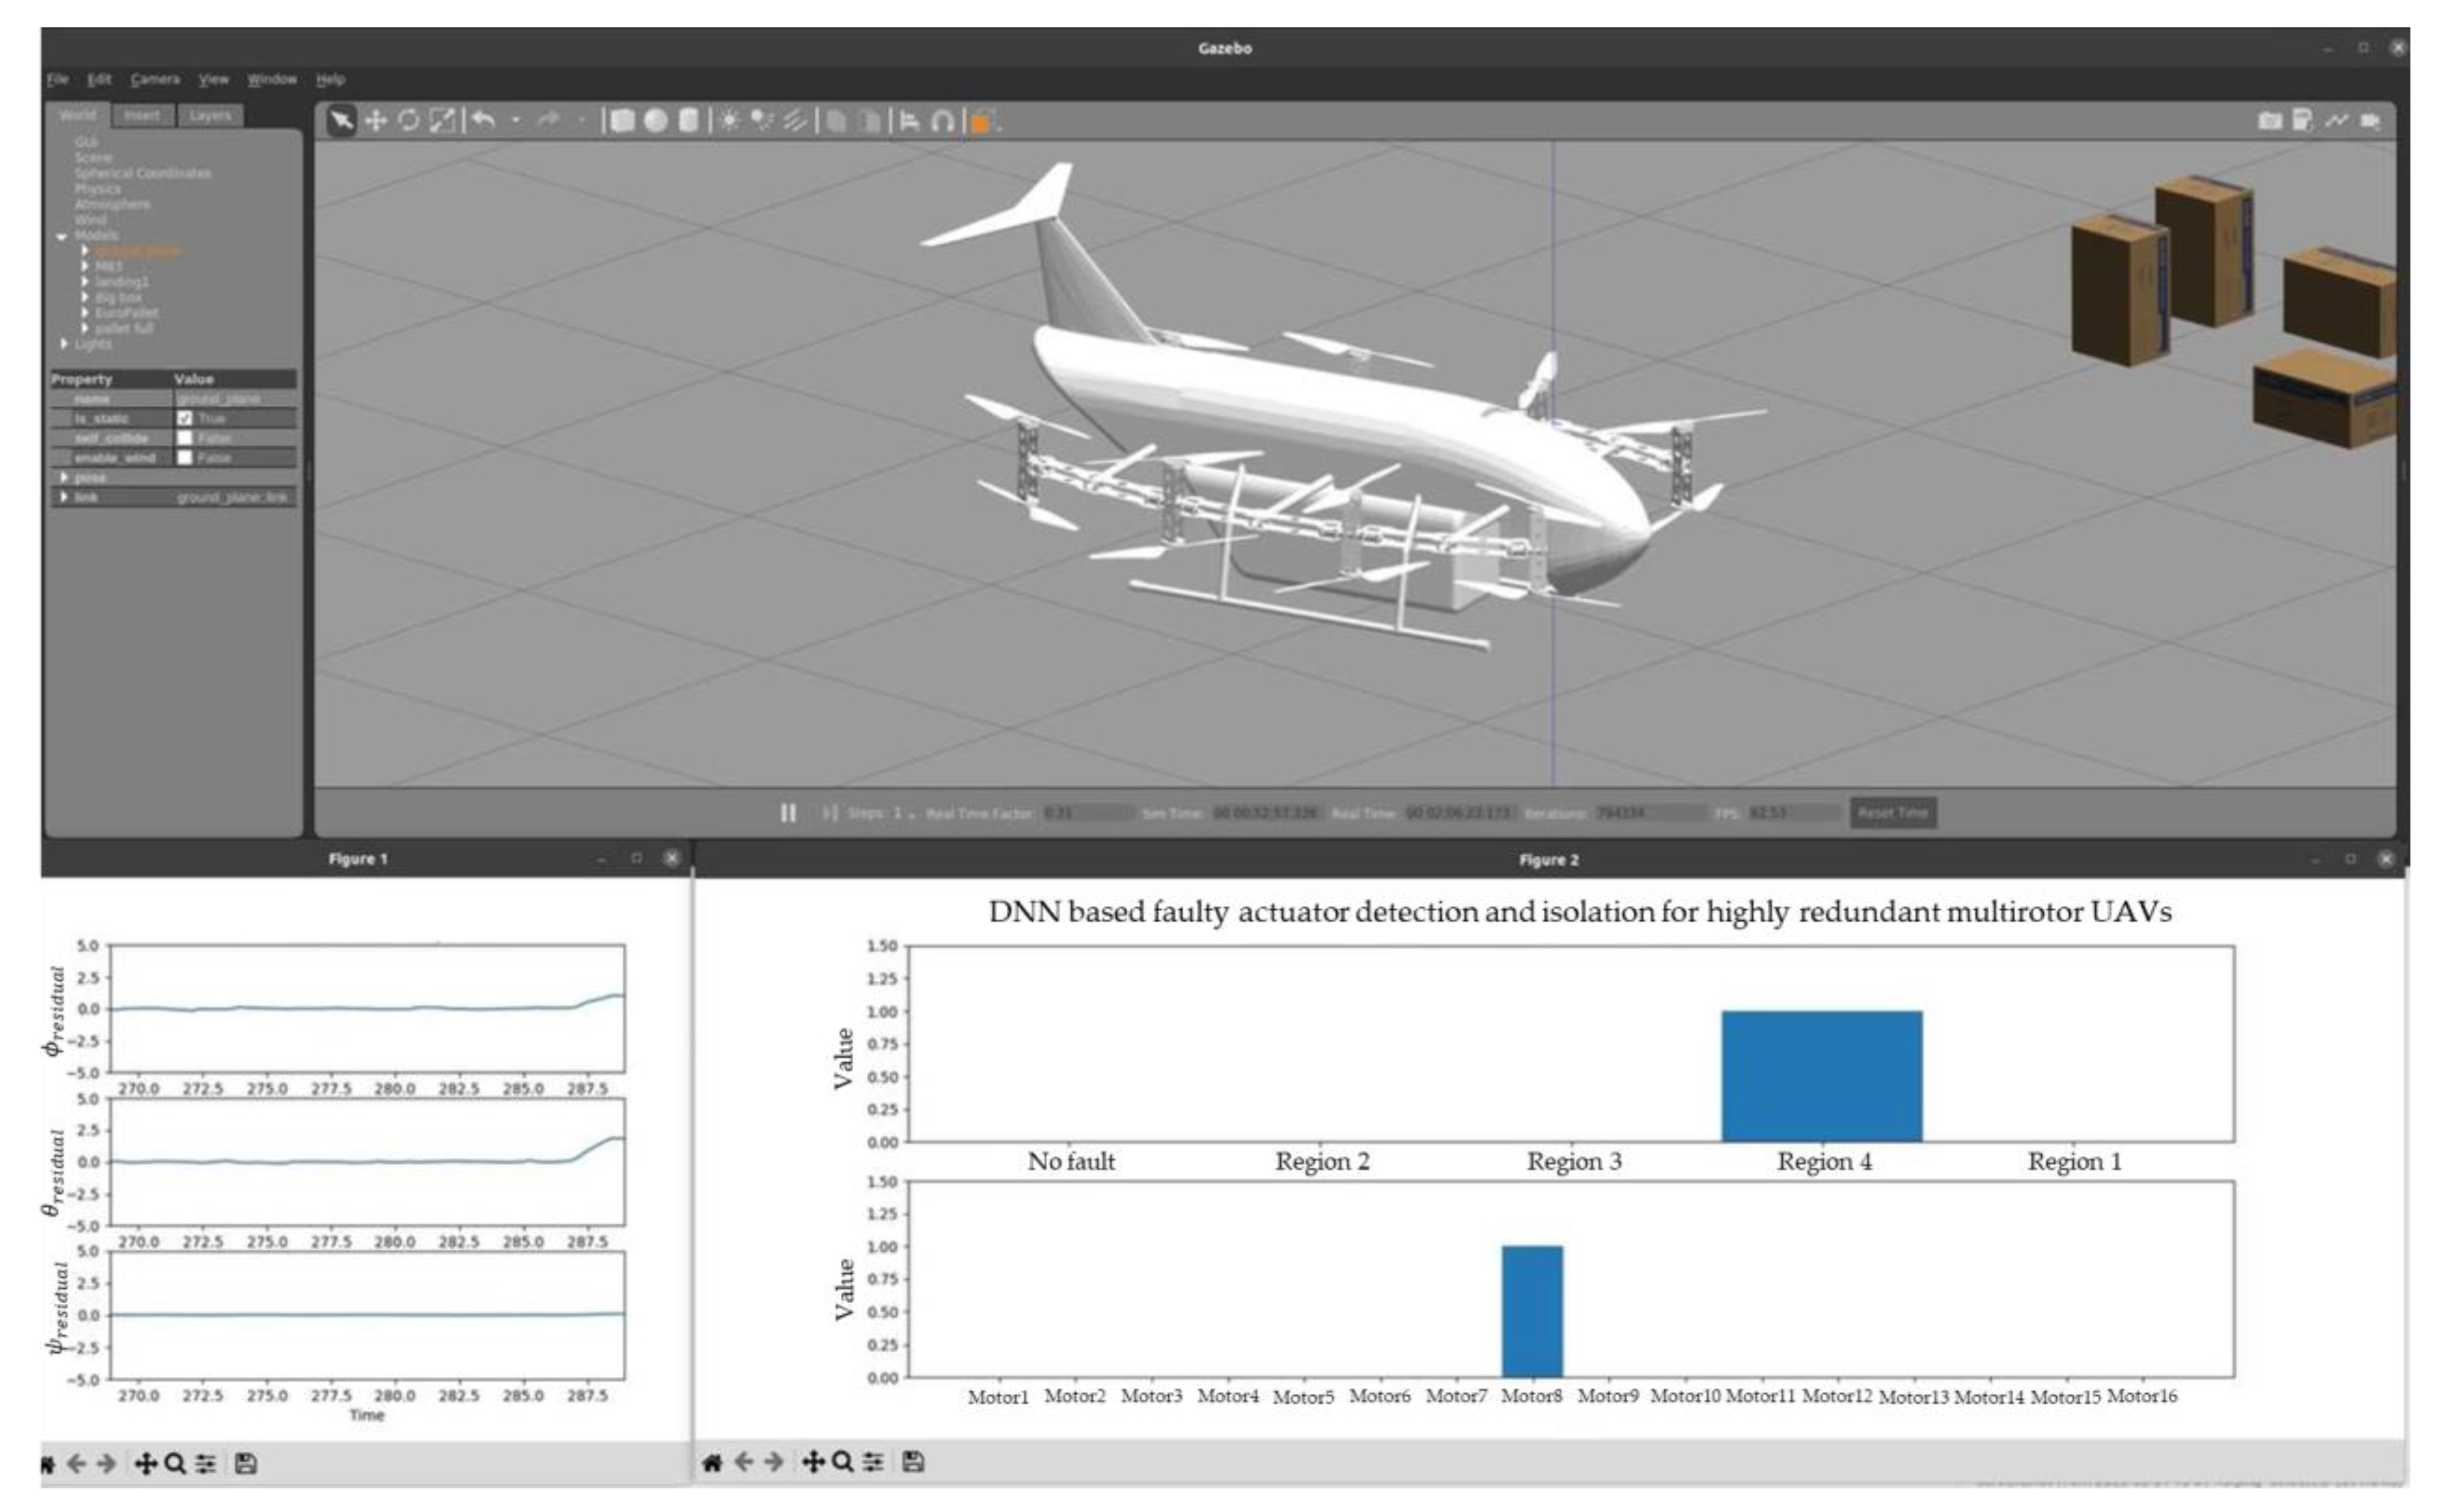Image resolution: width=2439 pixels, height=1512 pixels.
Task: Expand the Lights tree node
Action: (64, 344)
